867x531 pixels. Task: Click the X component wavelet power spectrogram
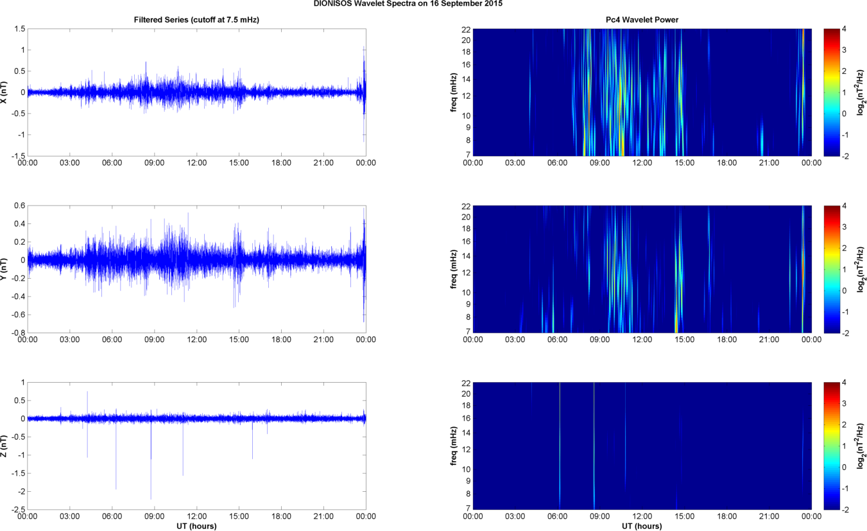642,92
